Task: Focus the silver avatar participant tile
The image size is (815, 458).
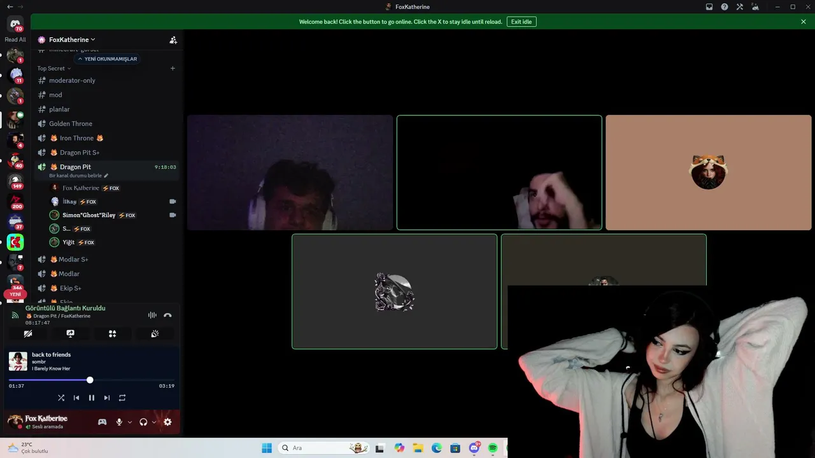Action: tap(394, 291)
